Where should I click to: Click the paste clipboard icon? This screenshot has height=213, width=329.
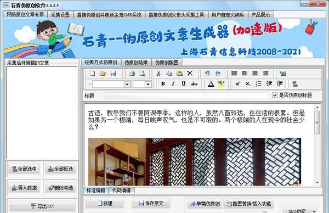coord(179,74)
